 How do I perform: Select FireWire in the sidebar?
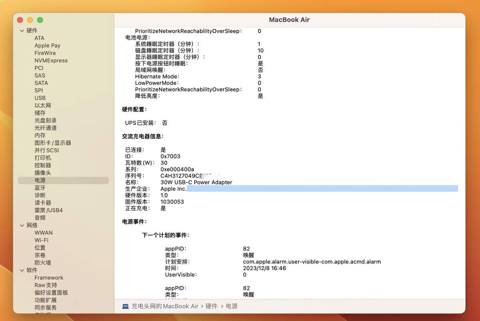[45, 53]
